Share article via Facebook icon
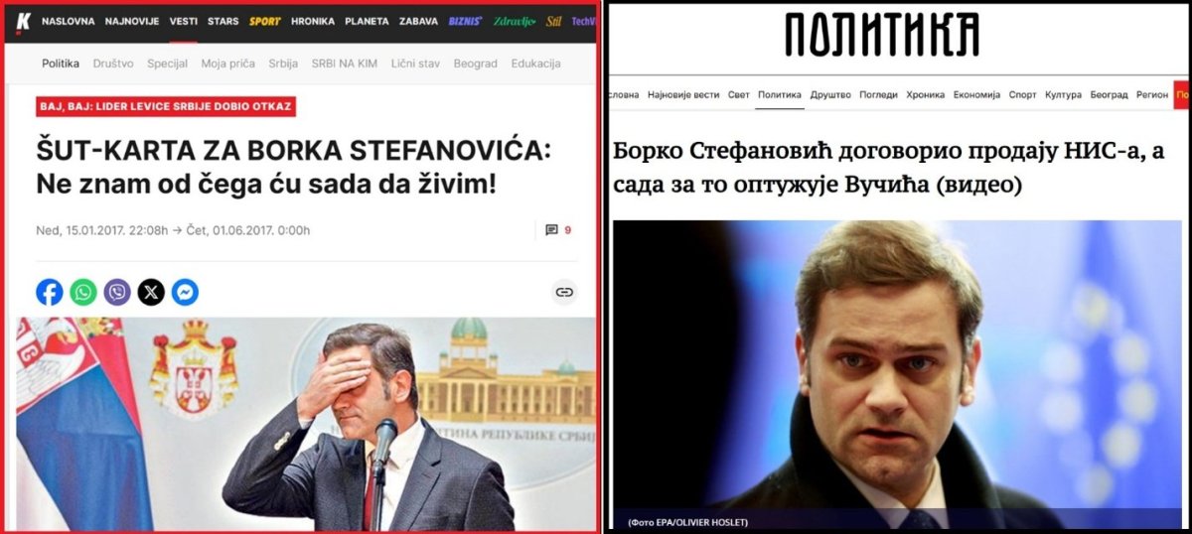1192x534 pixels. point(50,292)
